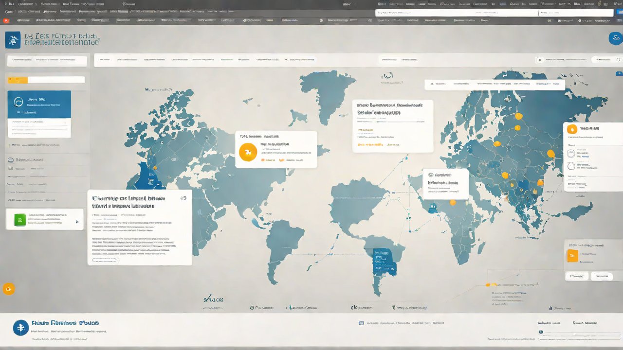Select the second circle option in the right panel

pyautogui.click(x=571, y=166)
